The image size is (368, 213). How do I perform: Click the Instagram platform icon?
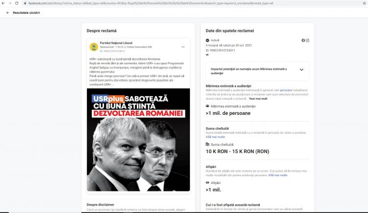click(308, 40)
